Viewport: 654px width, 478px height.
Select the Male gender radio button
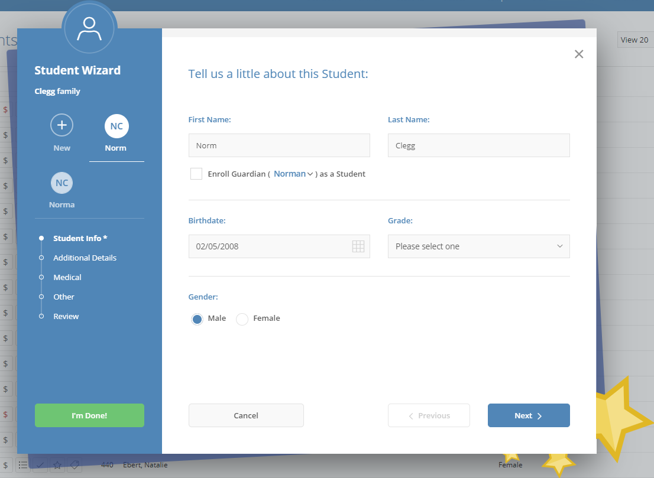pos(198,319)
